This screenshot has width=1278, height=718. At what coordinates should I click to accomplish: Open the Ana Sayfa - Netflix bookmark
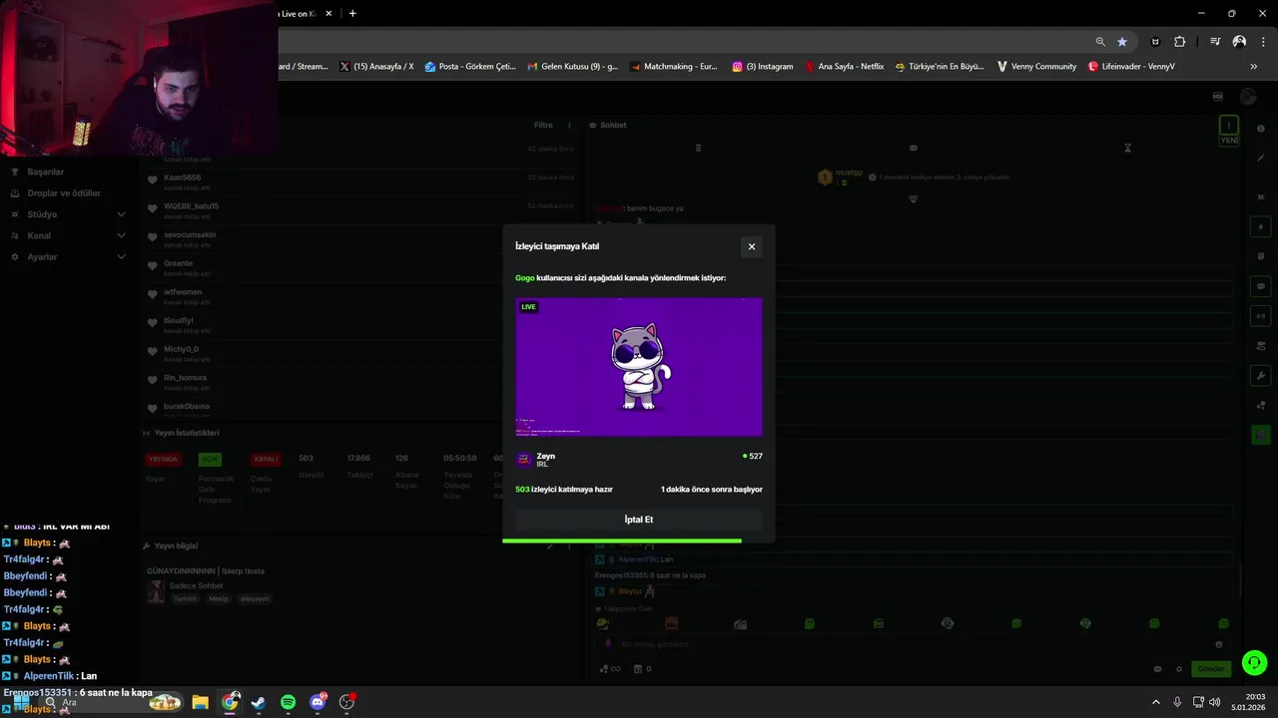tap(845, 67)
